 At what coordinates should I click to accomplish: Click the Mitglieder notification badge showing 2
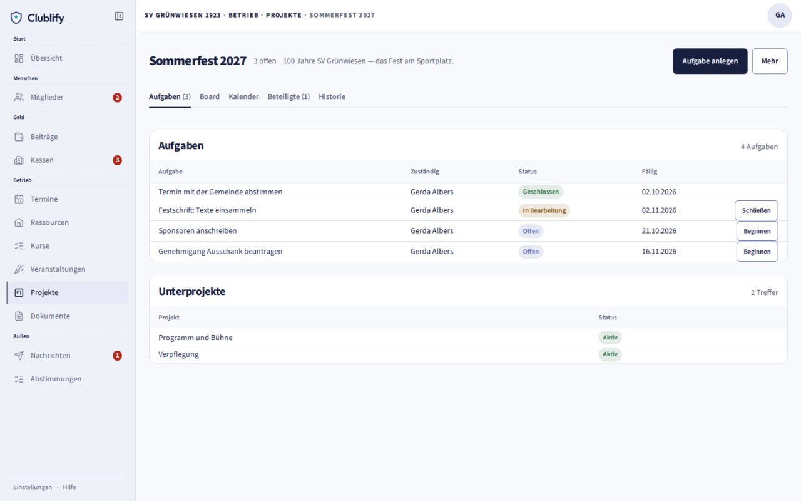pos(117,98)
